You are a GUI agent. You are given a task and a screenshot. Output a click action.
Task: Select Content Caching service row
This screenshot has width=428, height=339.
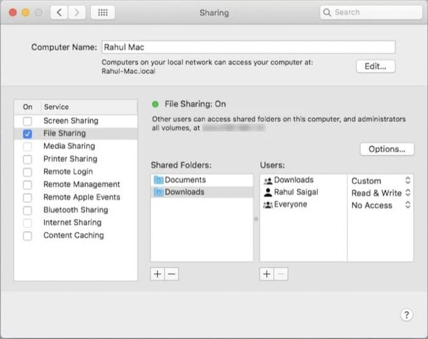point(76,235)
